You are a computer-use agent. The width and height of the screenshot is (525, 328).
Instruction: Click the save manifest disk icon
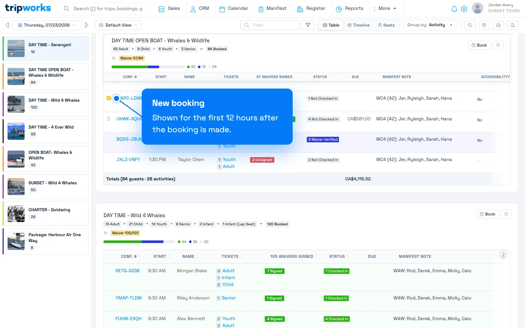click(484, 25)
